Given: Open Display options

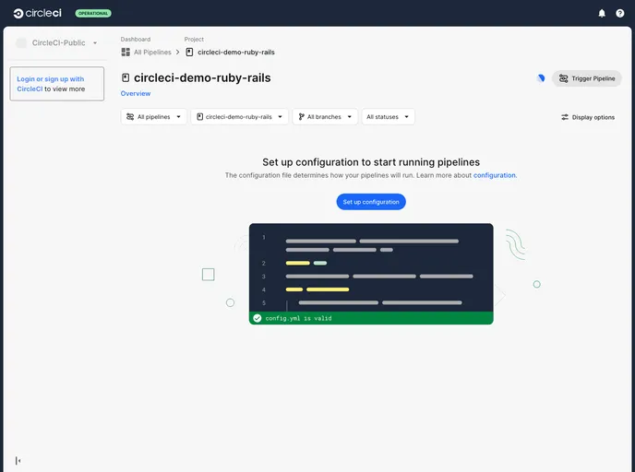Looking at the screenshot, I should coord(588,117).
